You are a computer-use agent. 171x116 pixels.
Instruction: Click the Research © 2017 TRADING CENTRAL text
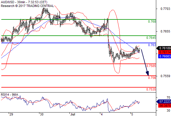point(27,6)
